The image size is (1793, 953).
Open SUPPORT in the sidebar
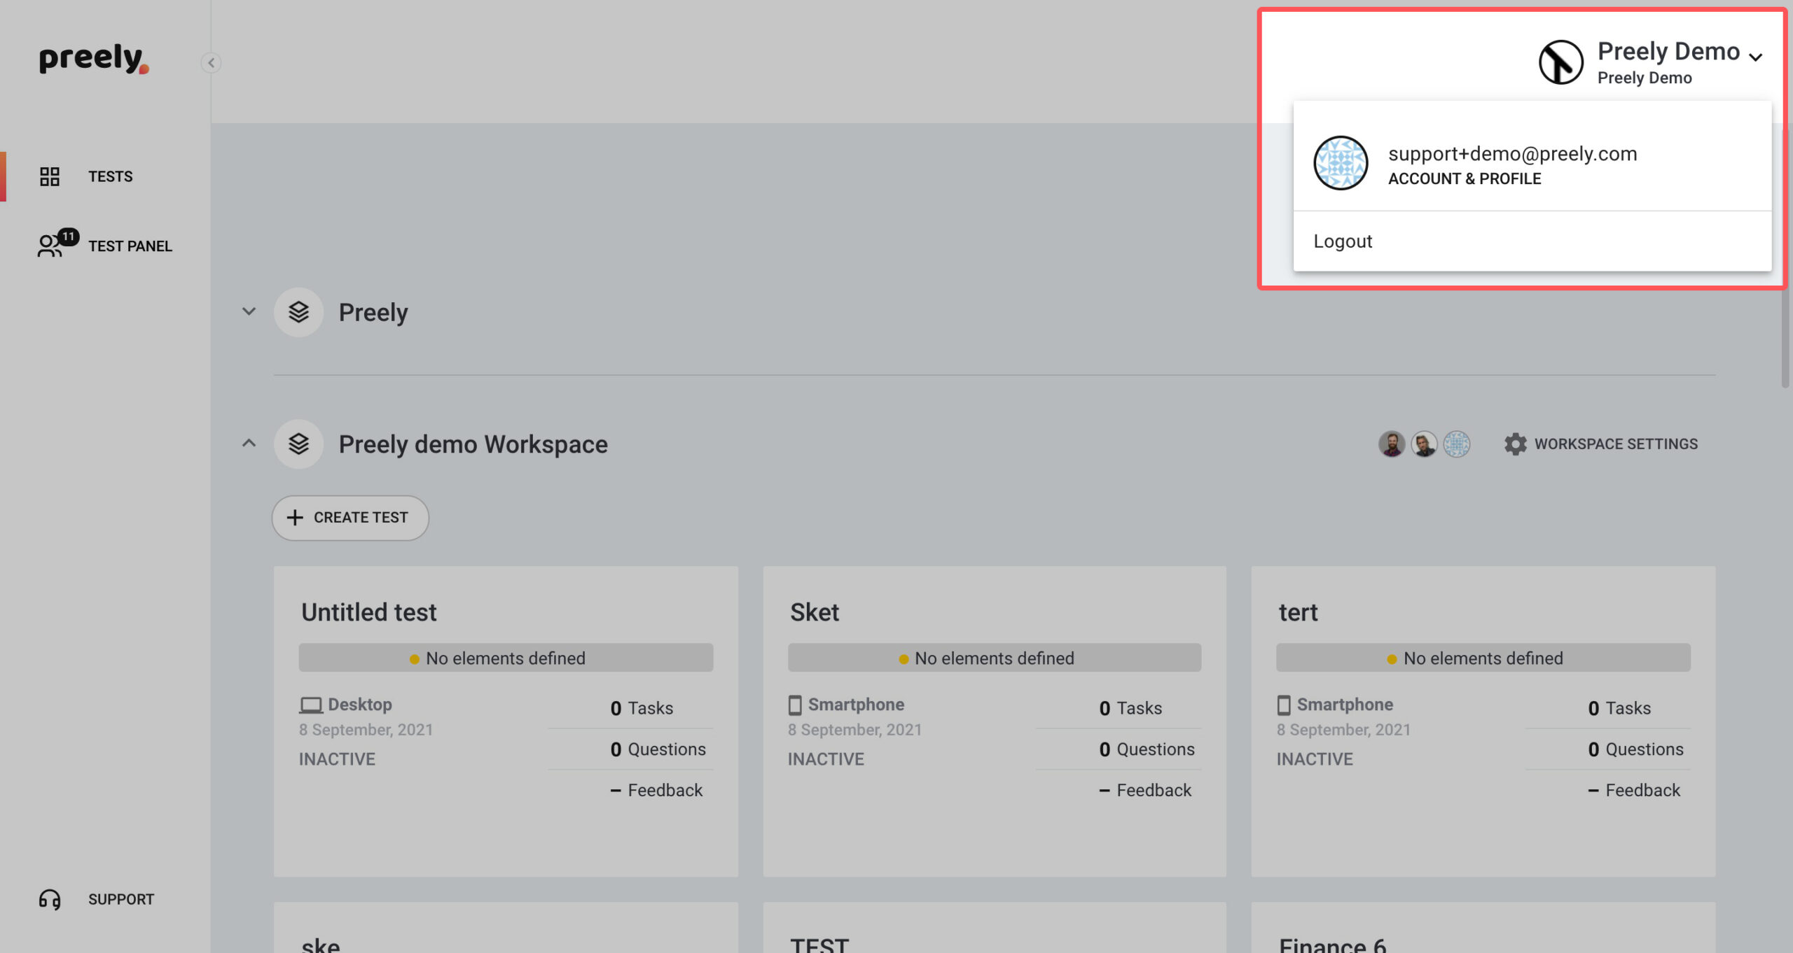(120, 899)
